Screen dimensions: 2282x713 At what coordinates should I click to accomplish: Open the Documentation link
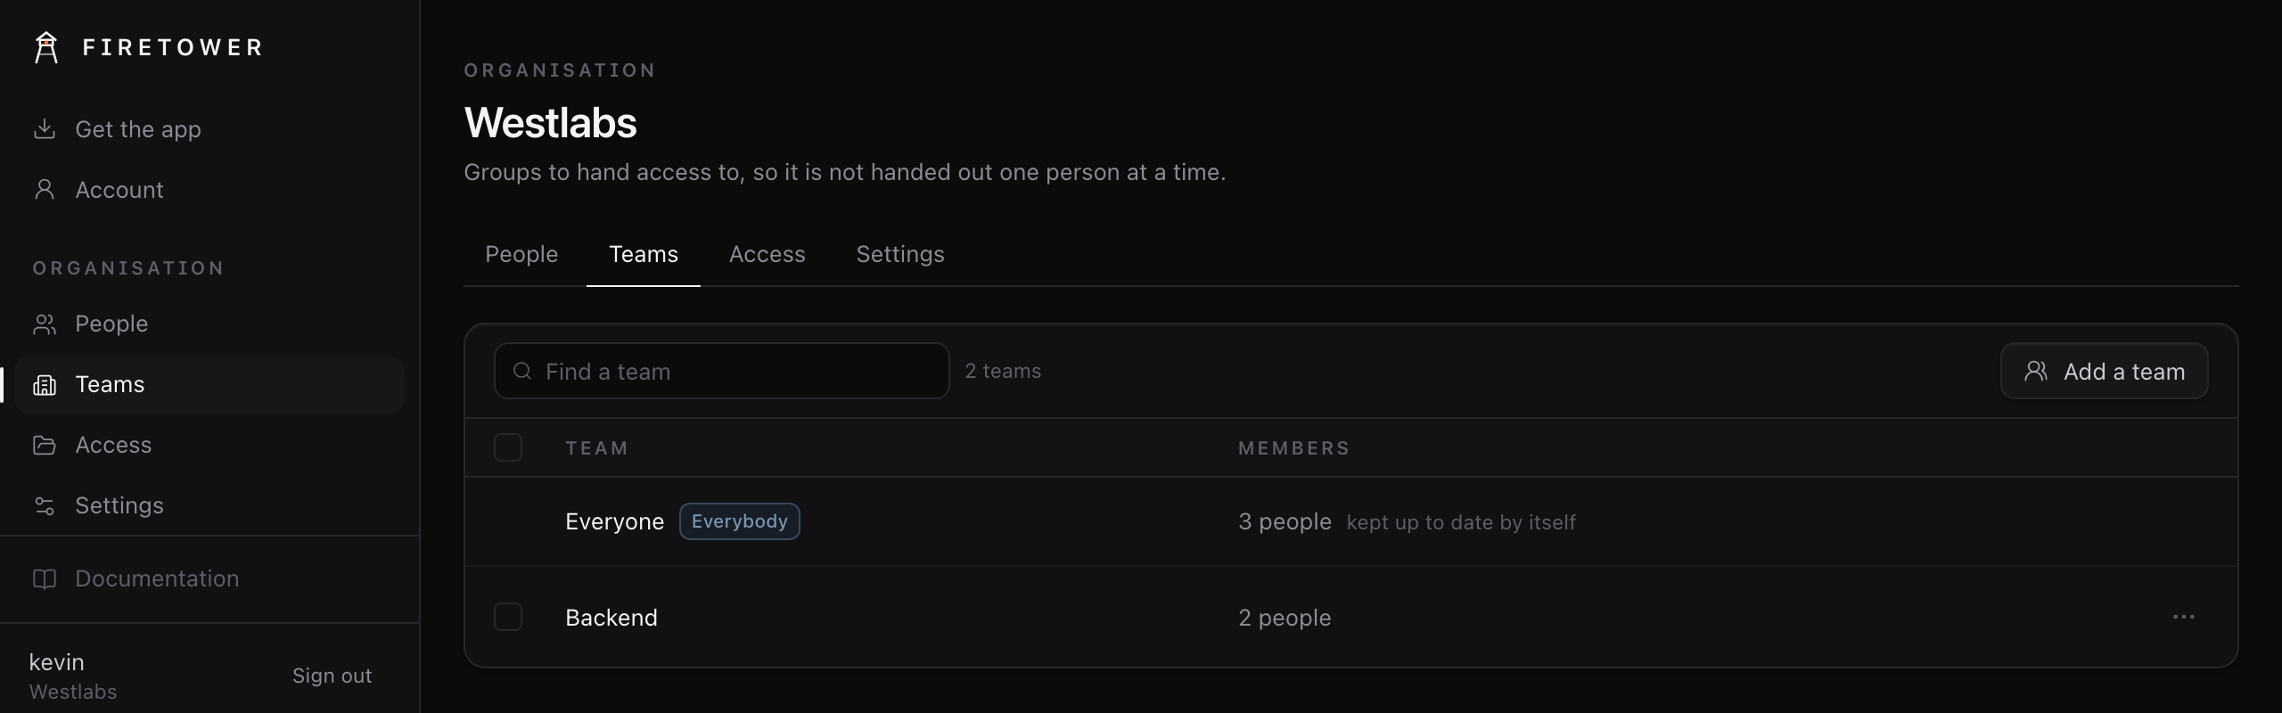tap(209, 579)
